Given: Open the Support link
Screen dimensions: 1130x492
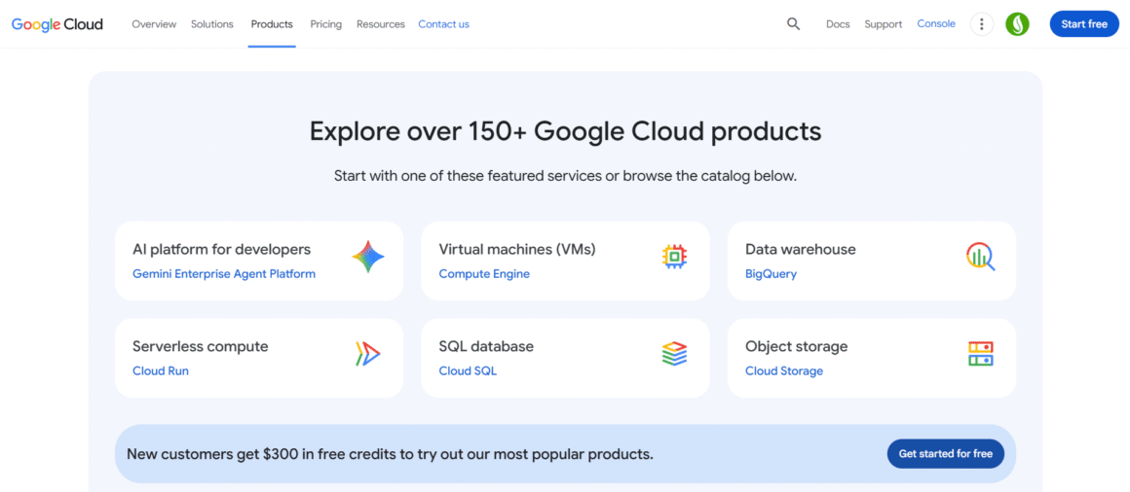Looking at the screenshot, I should coord(884,24).
